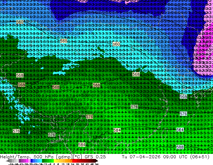Click the gray left arrow of the legend
The height and width of the screenshot is (165, 213).
point(7,161)
